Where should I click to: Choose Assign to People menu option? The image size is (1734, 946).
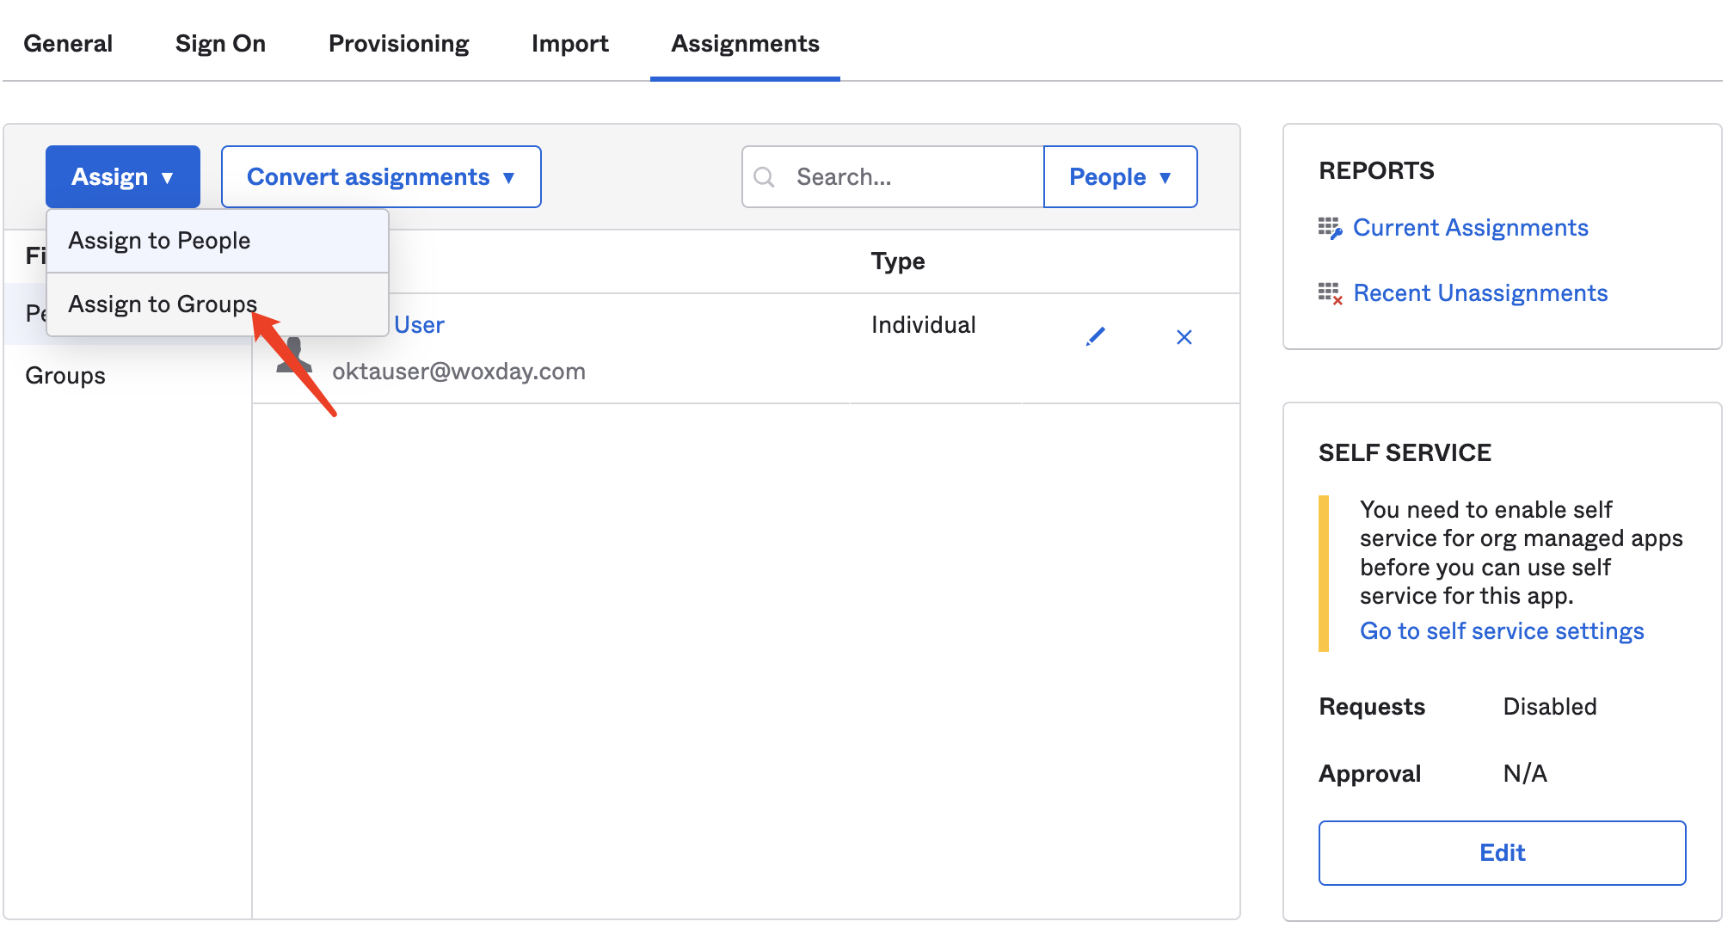[x=218, y=241]
